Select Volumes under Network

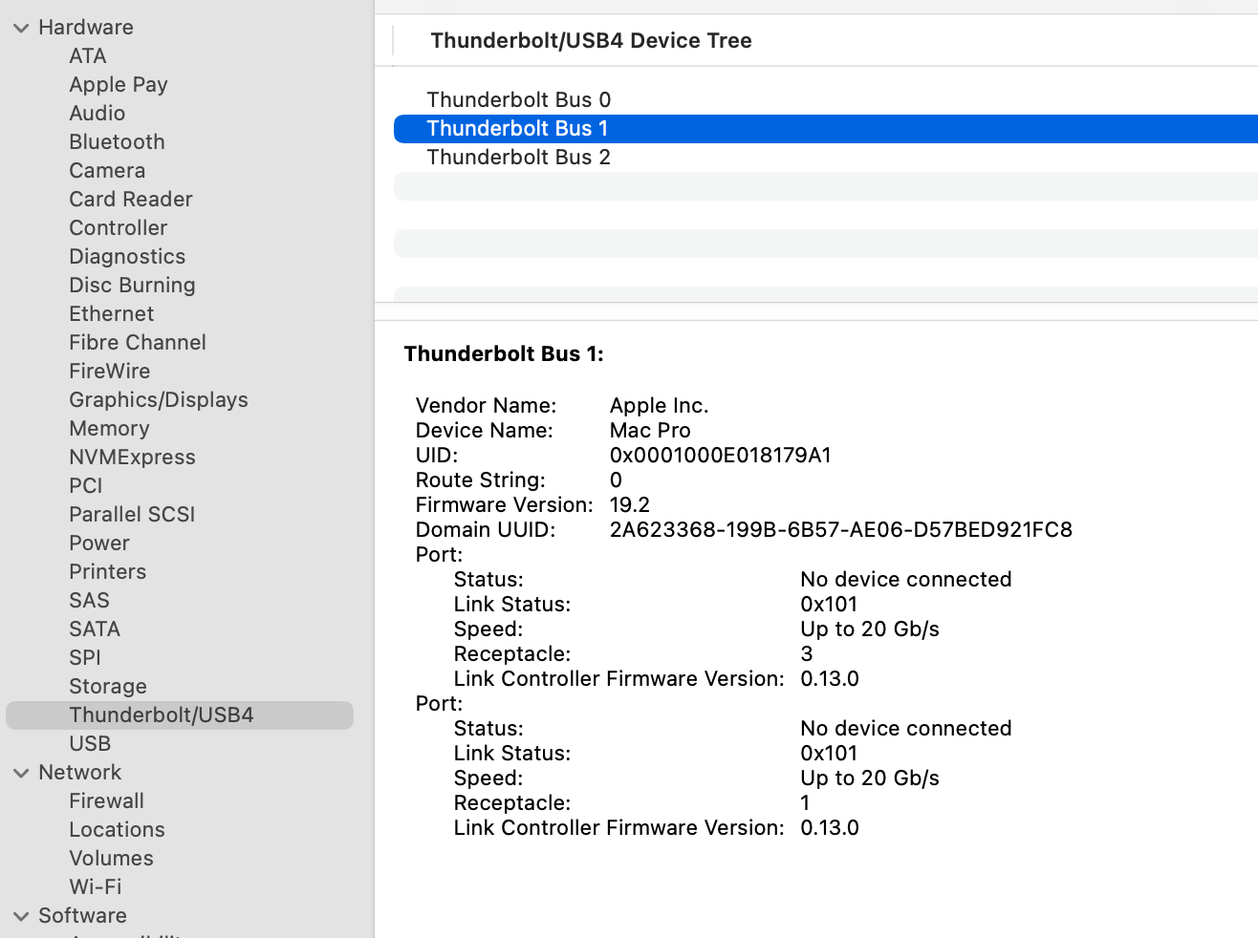pos(111,859)
